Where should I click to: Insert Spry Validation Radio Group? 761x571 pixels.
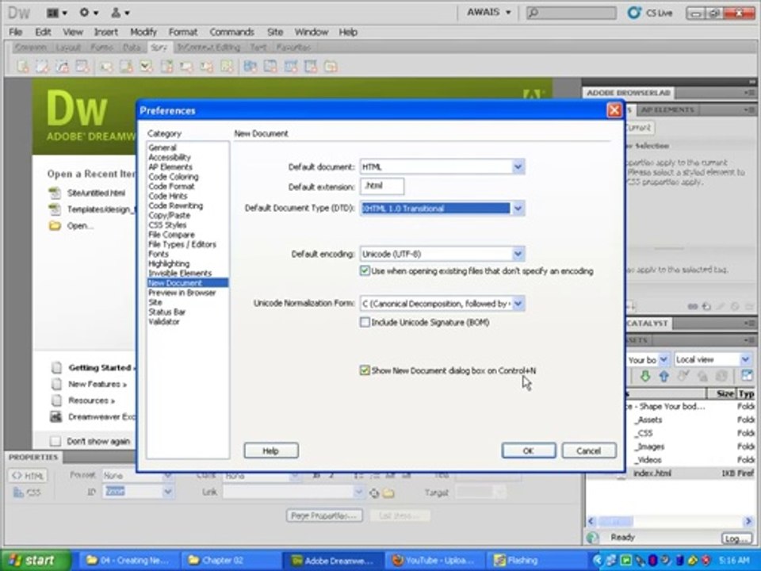(227, 67)
